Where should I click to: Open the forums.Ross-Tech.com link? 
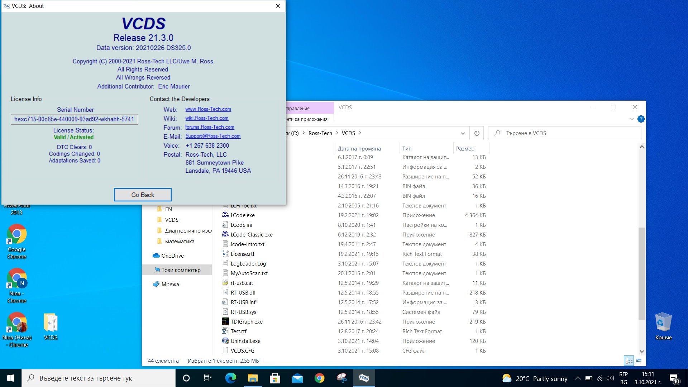tap(210, 127)
